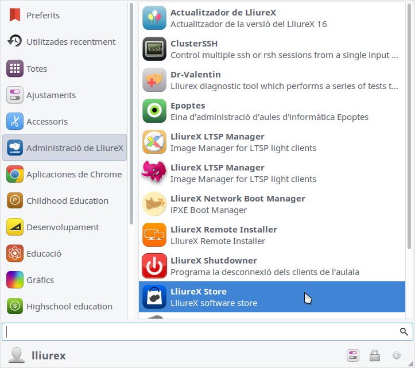Open ClusterSSH terminal icon
415x368 pixels.
tap(154, 49)
